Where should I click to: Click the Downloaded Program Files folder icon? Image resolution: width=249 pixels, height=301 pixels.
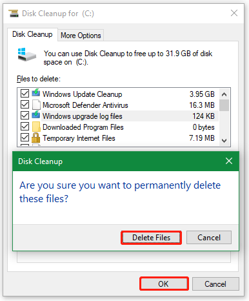(x=36, y=127)
